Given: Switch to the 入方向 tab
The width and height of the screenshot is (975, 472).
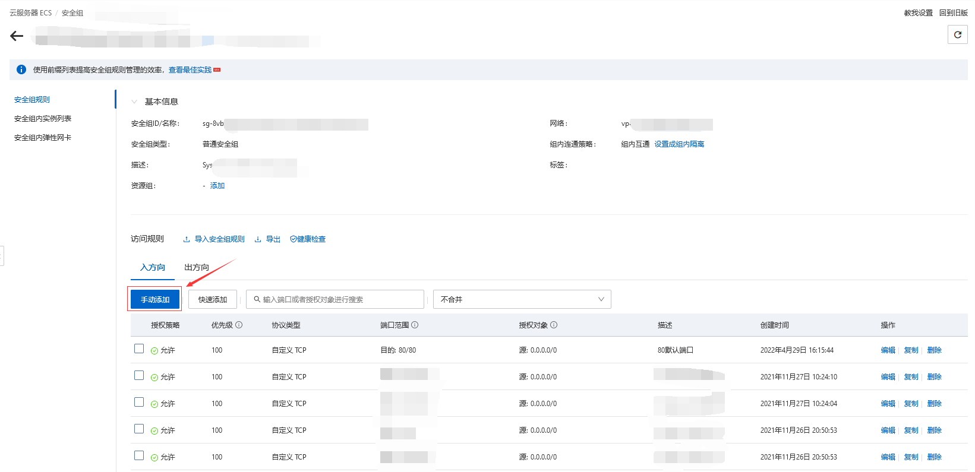Looking at the screenshot, I should point(153,268).
